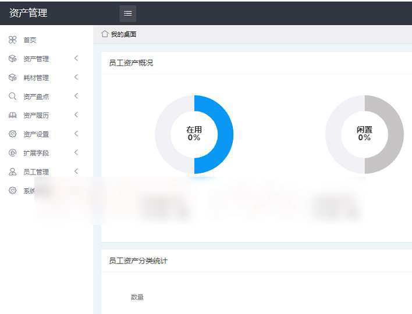Open the 员工管理 menu item

[36, 172]
